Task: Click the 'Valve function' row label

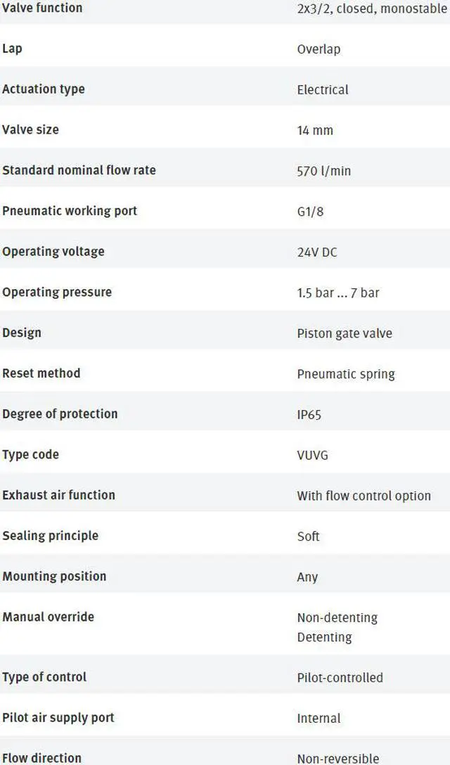Action: (42, 8)
